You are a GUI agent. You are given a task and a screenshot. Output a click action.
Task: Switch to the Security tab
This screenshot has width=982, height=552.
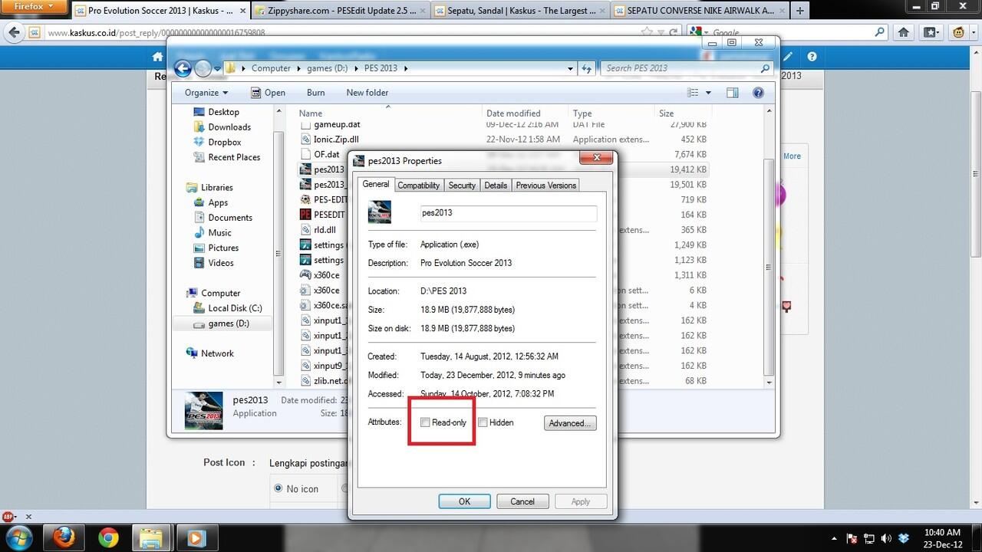point(462,186)
